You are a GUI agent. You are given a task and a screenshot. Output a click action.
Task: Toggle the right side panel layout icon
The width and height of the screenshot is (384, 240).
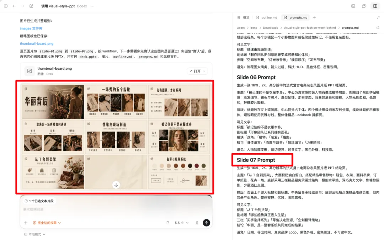point(375,6)
